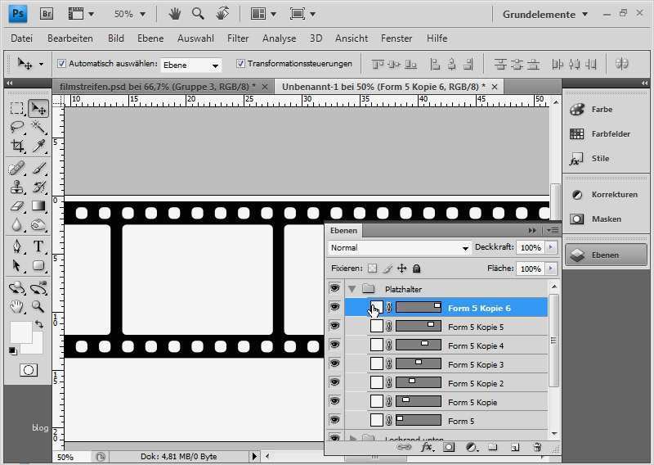This screenshot has height=465, width=654.
Task: Select the Eraser tool
Action: pyautogui.click(x=16, y=206)
